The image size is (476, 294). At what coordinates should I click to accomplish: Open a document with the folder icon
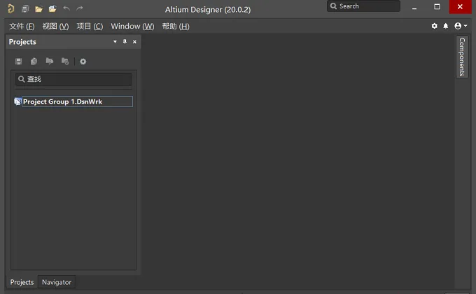point(38,9)
